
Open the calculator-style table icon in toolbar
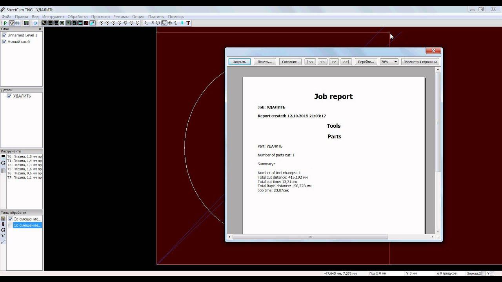[26, 23]
